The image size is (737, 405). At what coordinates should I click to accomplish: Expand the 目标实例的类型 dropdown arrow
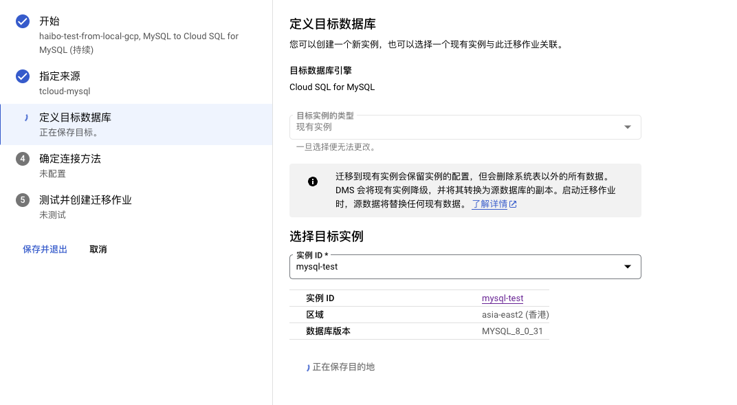pos(628,127)
